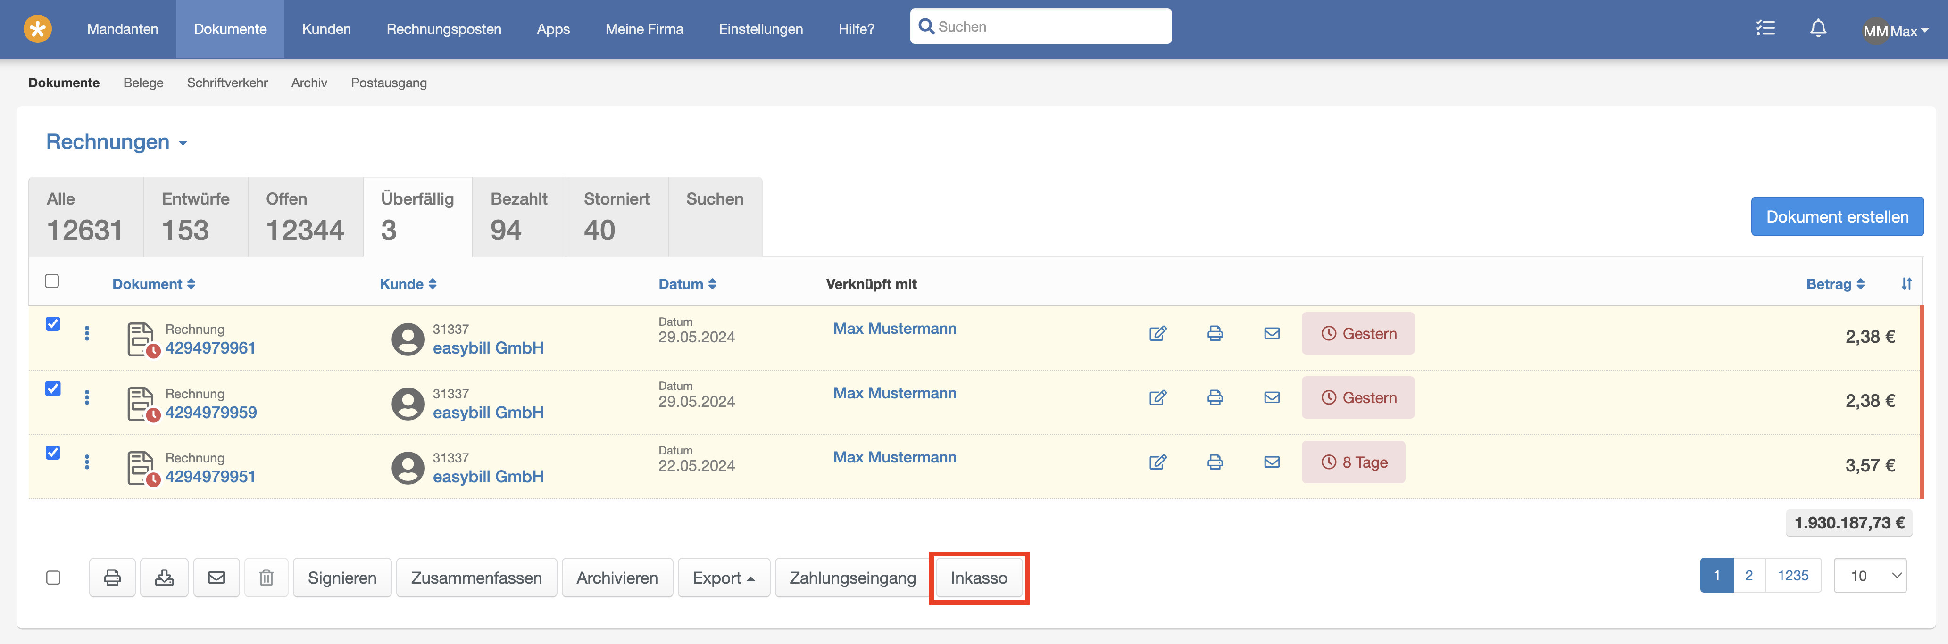The image size is (1948, 644).
Task: Open three-dot menu for invoice 4294979961
Action: (x=87, y=333)
